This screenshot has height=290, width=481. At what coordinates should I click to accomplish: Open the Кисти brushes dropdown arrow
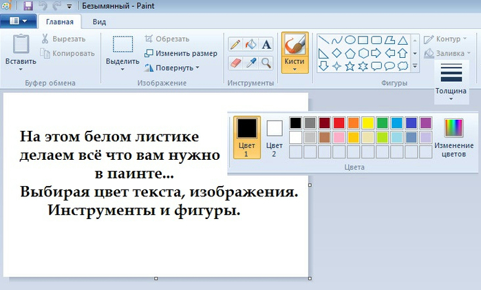click(295, 70)
